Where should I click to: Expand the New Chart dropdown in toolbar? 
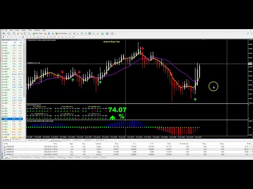[x=5, y=33]
